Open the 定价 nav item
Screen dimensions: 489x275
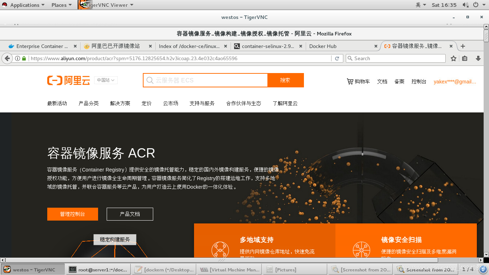[x=146, y=103]
